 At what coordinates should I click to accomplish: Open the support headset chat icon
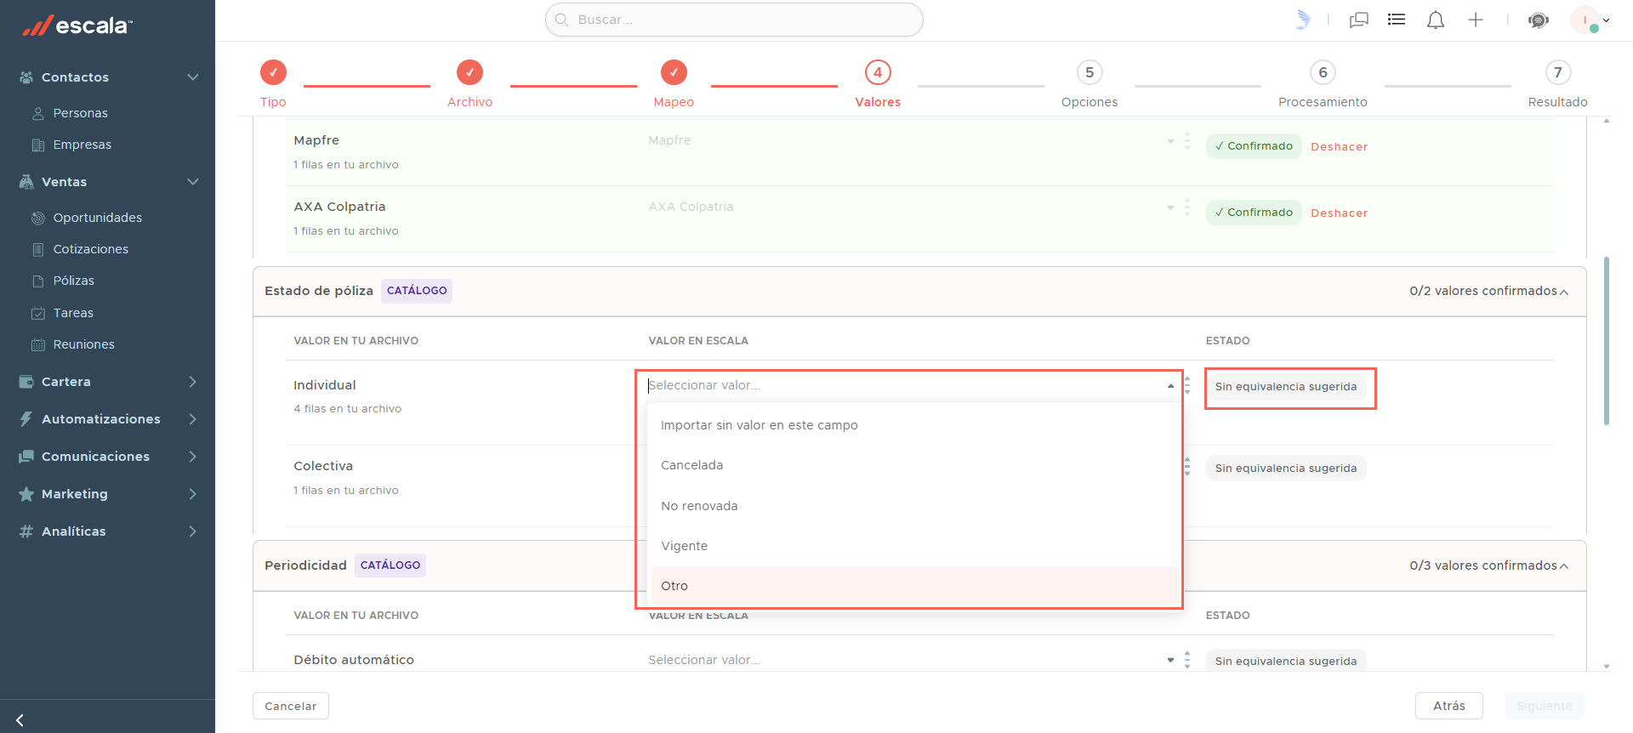pos(1539,20)
